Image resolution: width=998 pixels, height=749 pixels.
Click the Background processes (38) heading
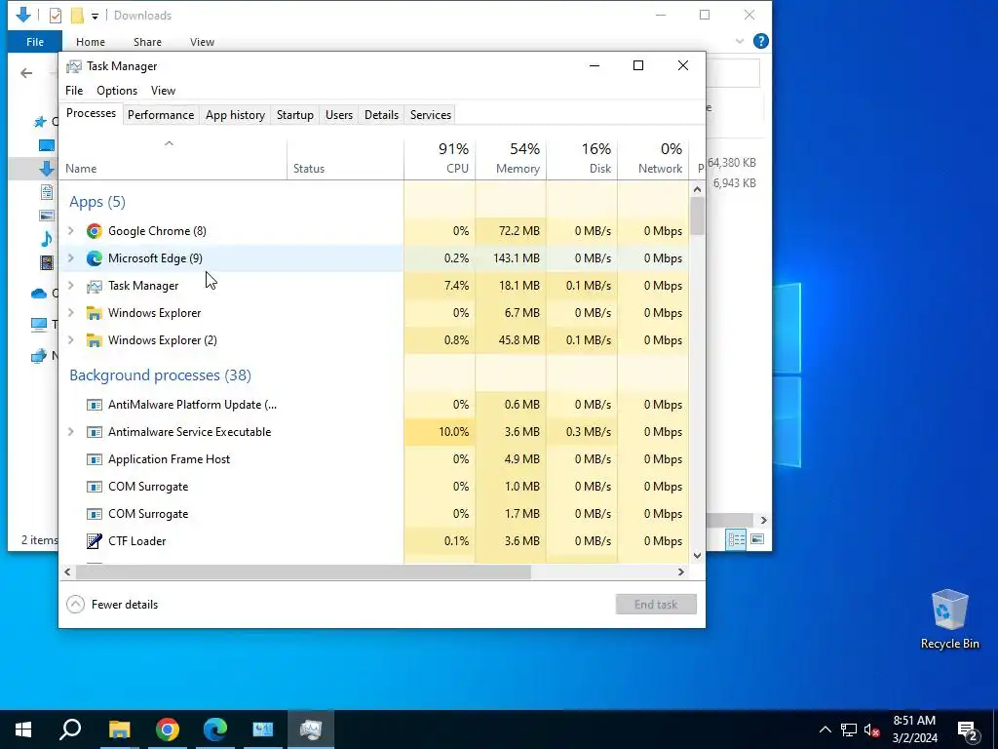click(x=161, y=375)
